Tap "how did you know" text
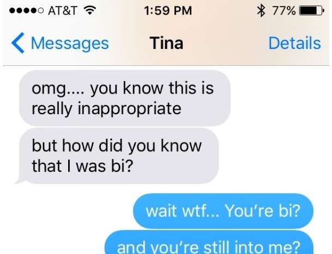 (132, 146)
